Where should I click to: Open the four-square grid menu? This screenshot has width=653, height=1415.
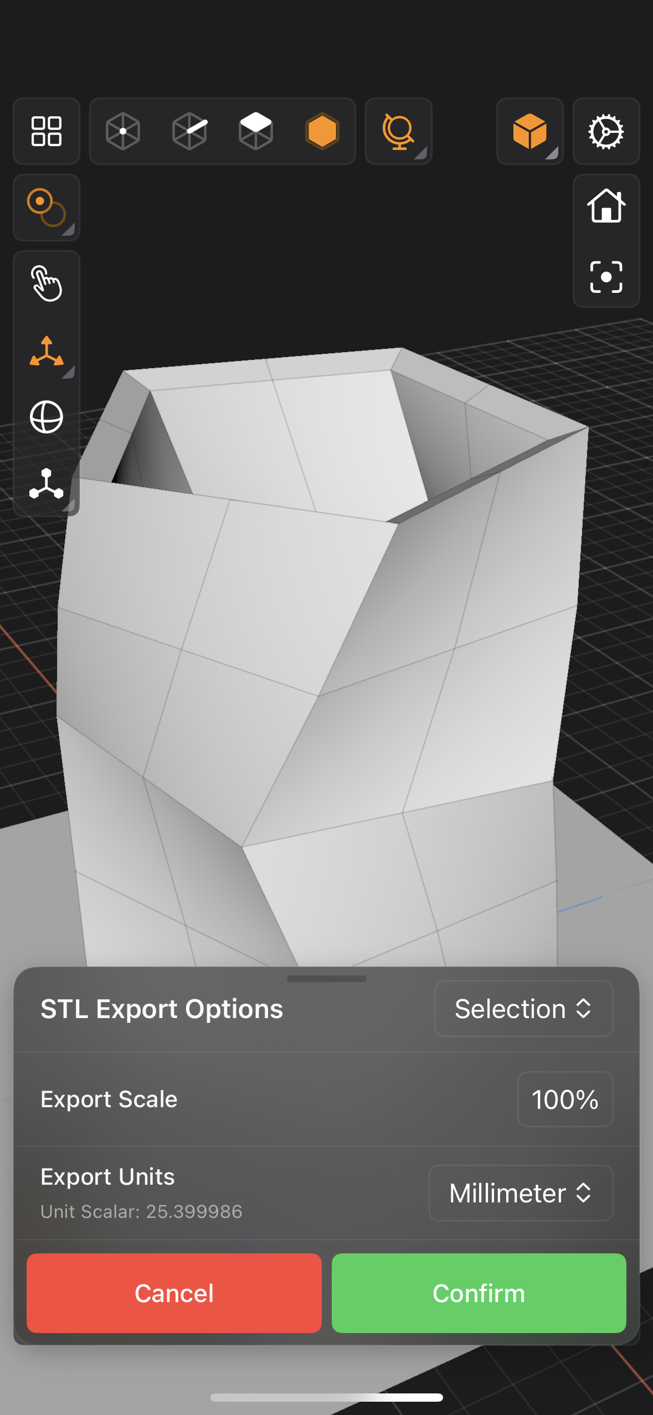click(x=47, y=131)
